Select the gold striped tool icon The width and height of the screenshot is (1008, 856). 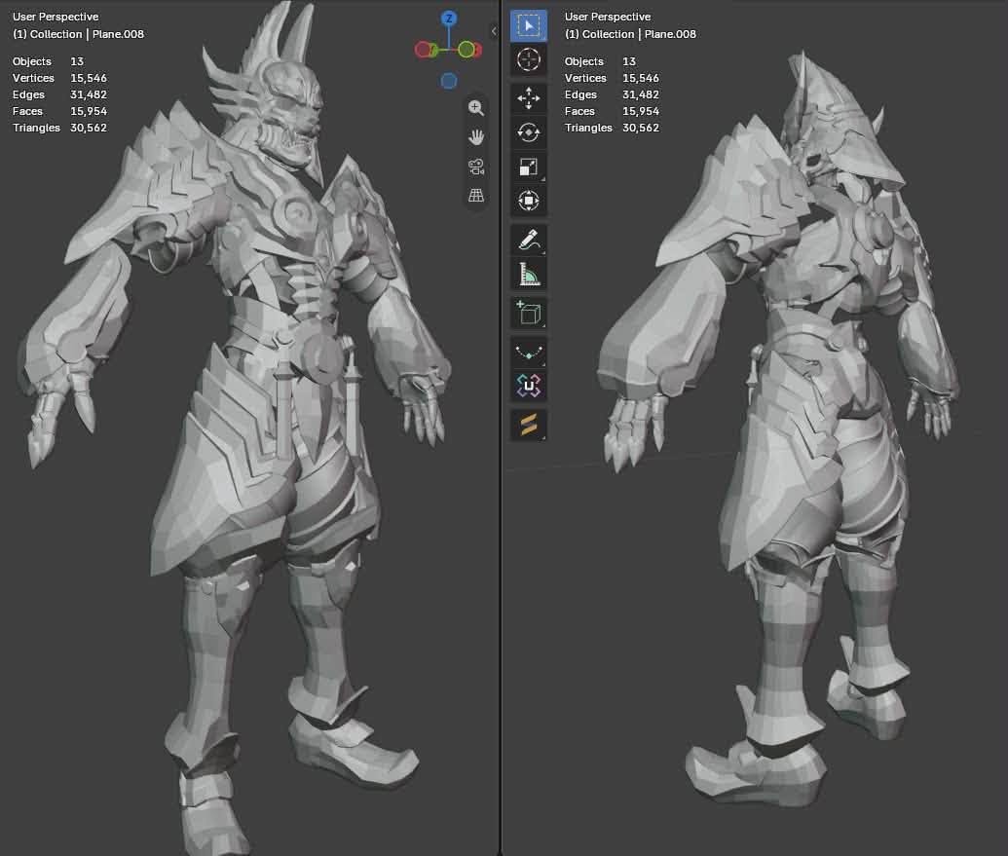tap(529, 425)
